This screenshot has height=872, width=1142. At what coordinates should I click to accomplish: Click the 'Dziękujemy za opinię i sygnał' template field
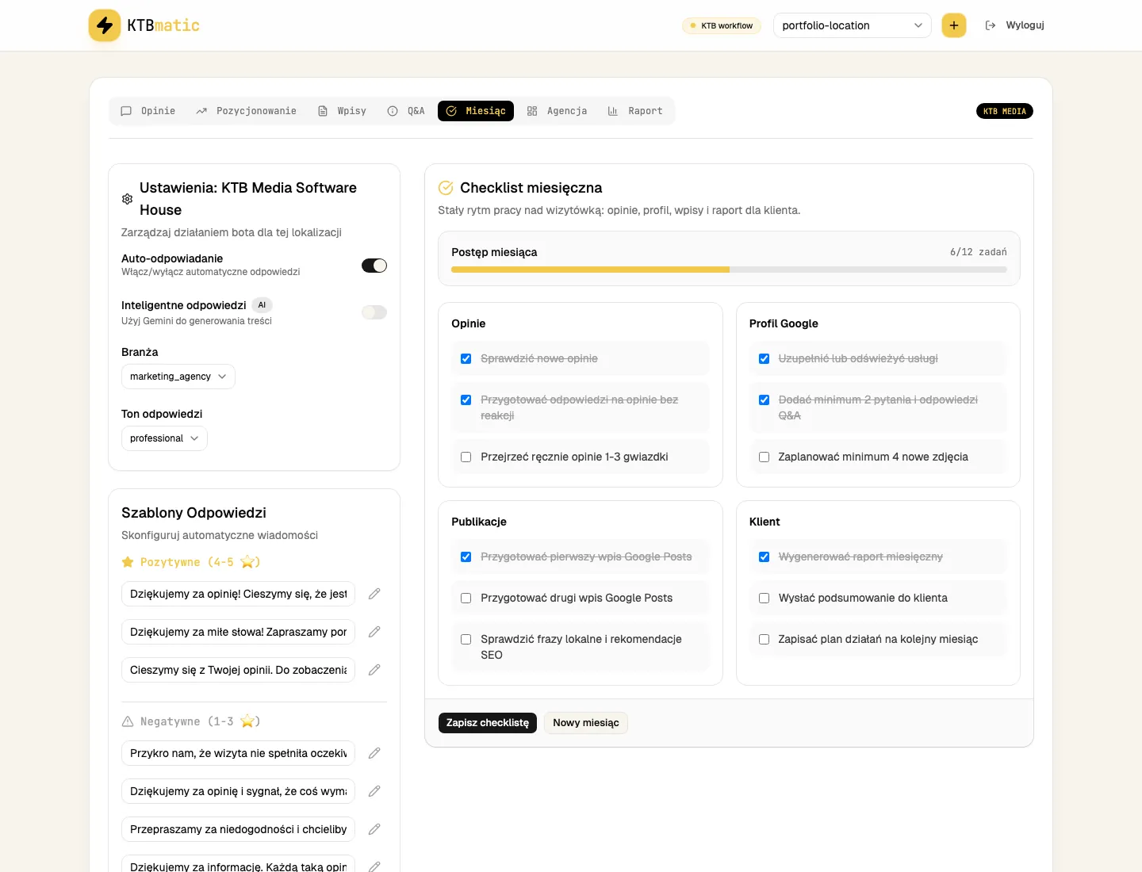pos(238,791)
